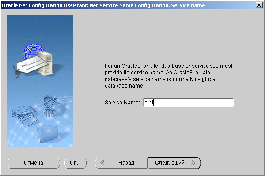
Task: Click the Oracle8i service name description text
Action: (x=169, y=76)
